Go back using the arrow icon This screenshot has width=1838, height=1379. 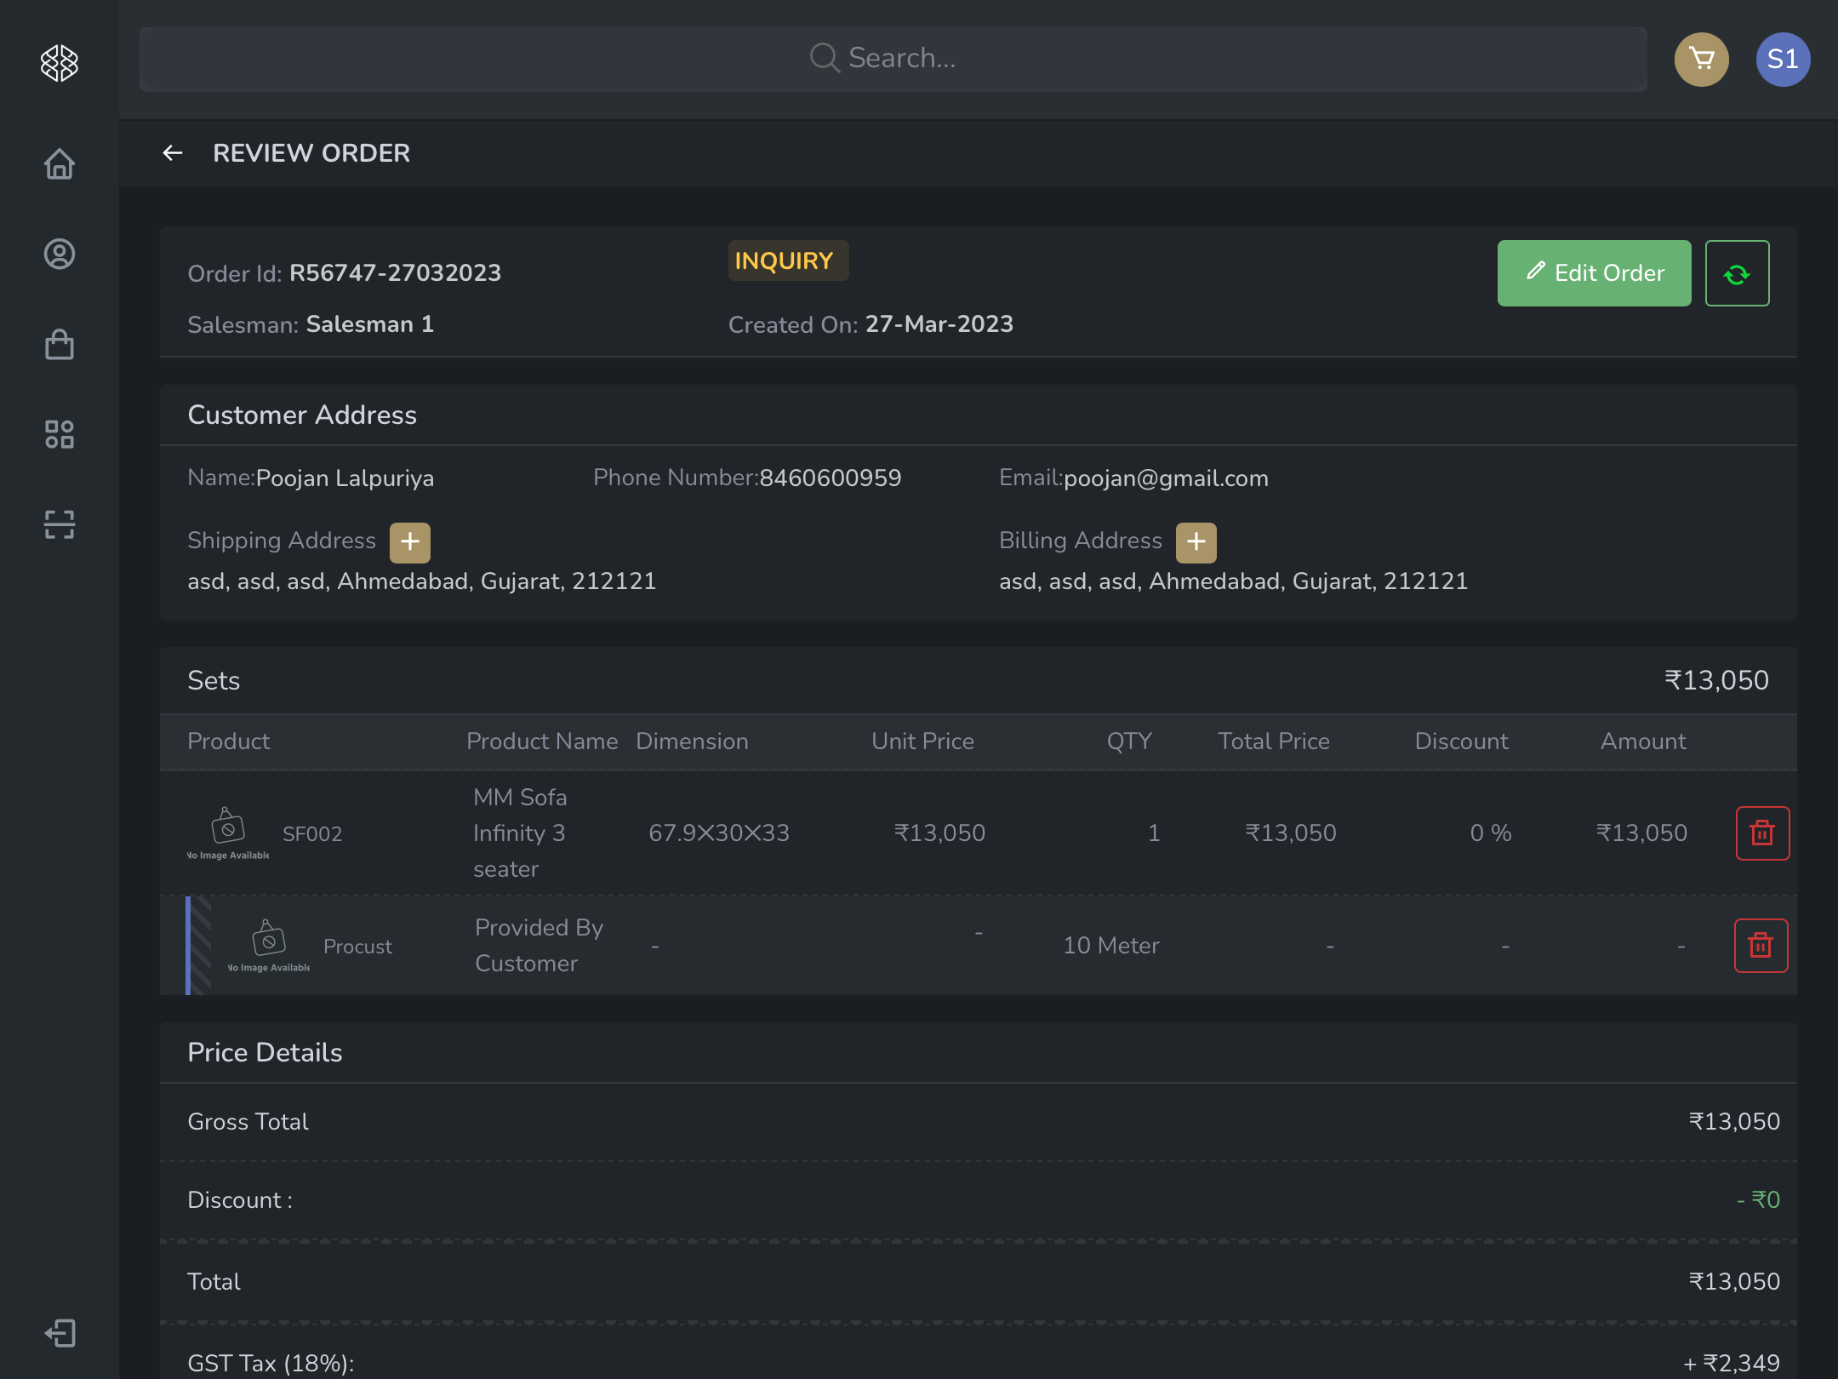(173, 153)
